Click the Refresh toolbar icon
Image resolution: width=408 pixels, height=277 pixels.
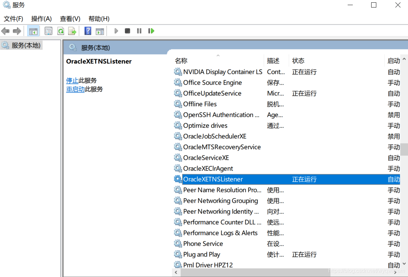(61, 31)
